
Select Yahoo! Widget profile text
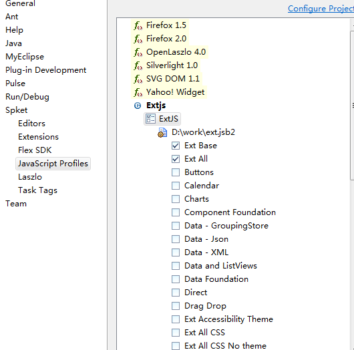coord(175,92)
